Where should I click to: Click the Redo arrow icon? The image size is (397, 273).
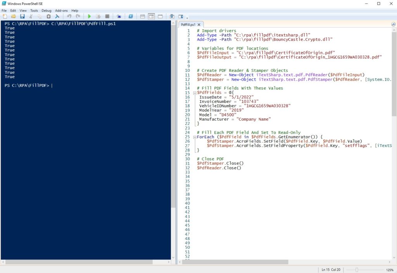78,16
